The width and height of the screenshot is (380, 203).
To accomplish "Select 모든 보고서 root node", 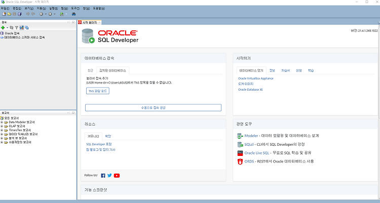I will click(12, 118).
